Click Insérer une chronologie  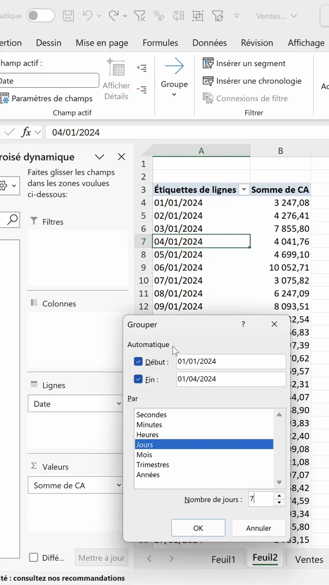point(252,81)
